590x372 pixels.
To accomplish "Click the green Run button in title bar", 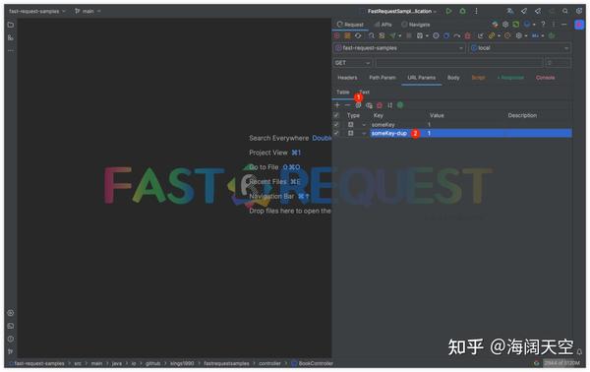I will tap(449, 11).
